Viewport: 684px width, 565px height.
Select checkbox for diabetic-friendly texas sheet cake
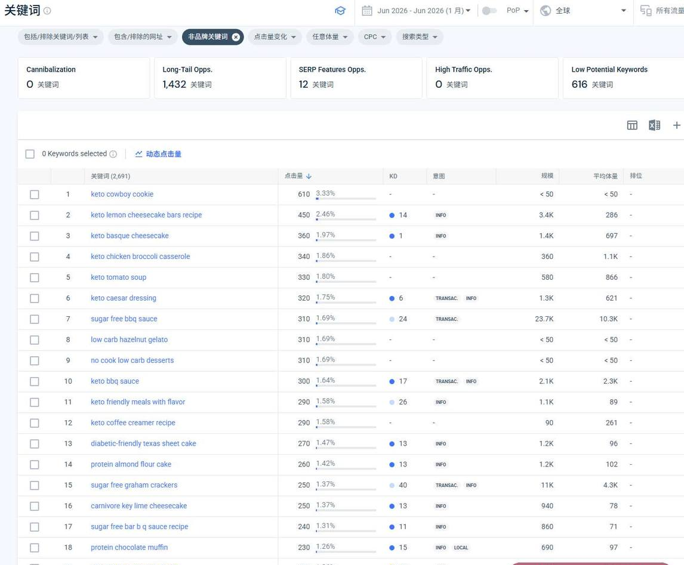click(35, 444)
